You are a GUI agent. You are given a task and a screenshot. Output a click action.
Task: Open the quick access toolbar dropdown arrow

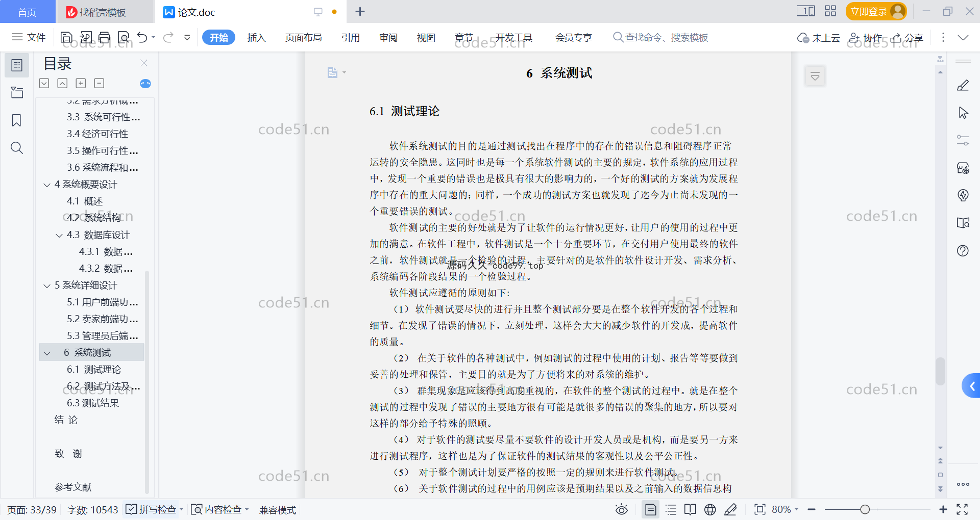click(187, 37)
